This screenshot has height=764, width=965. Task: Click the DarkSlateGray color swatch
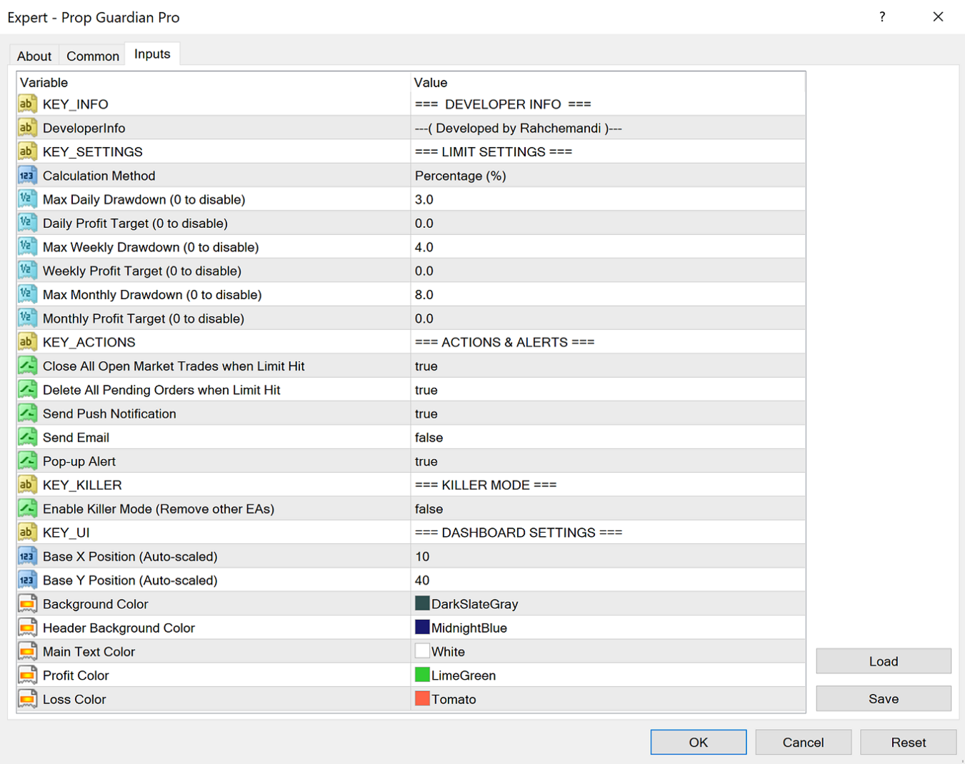[x=422, y=603]
